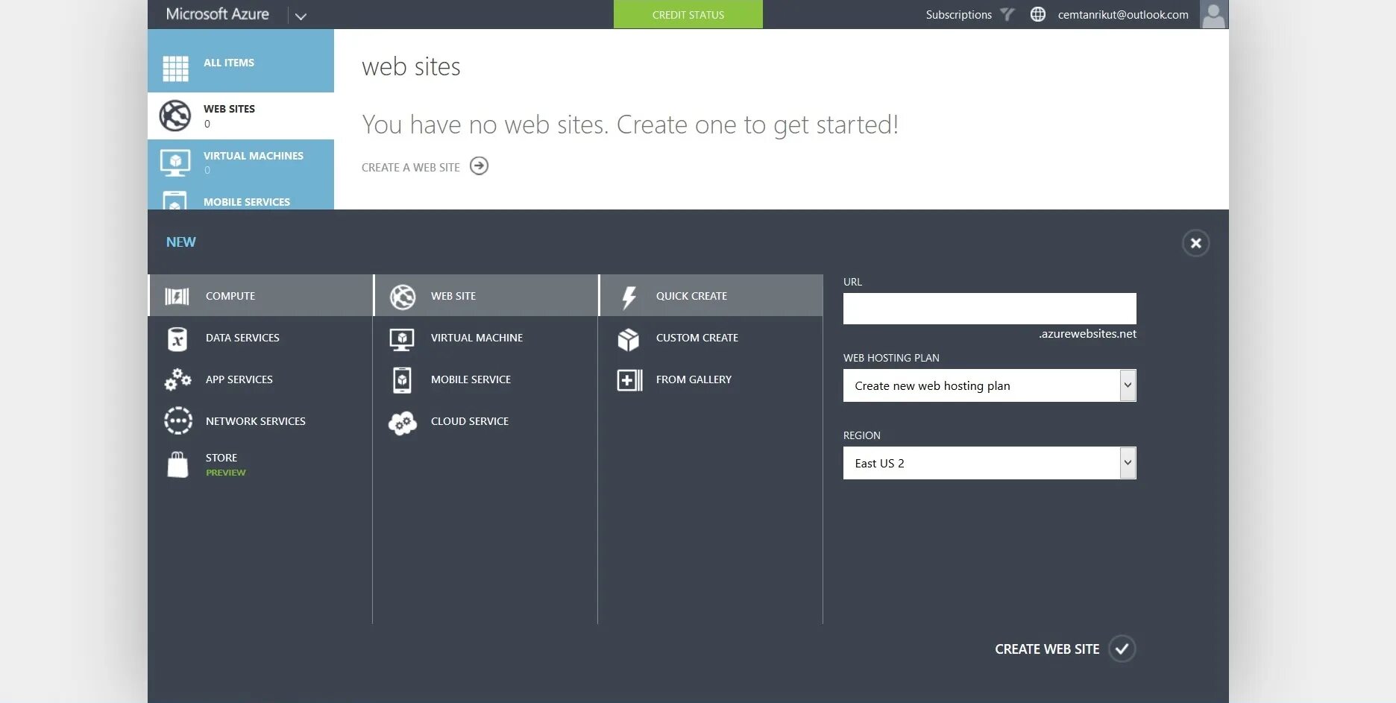Click the Virtual Machines monitor icon in sidebar
Viewport: 1396px width, 703px height.
pos(175,163)
